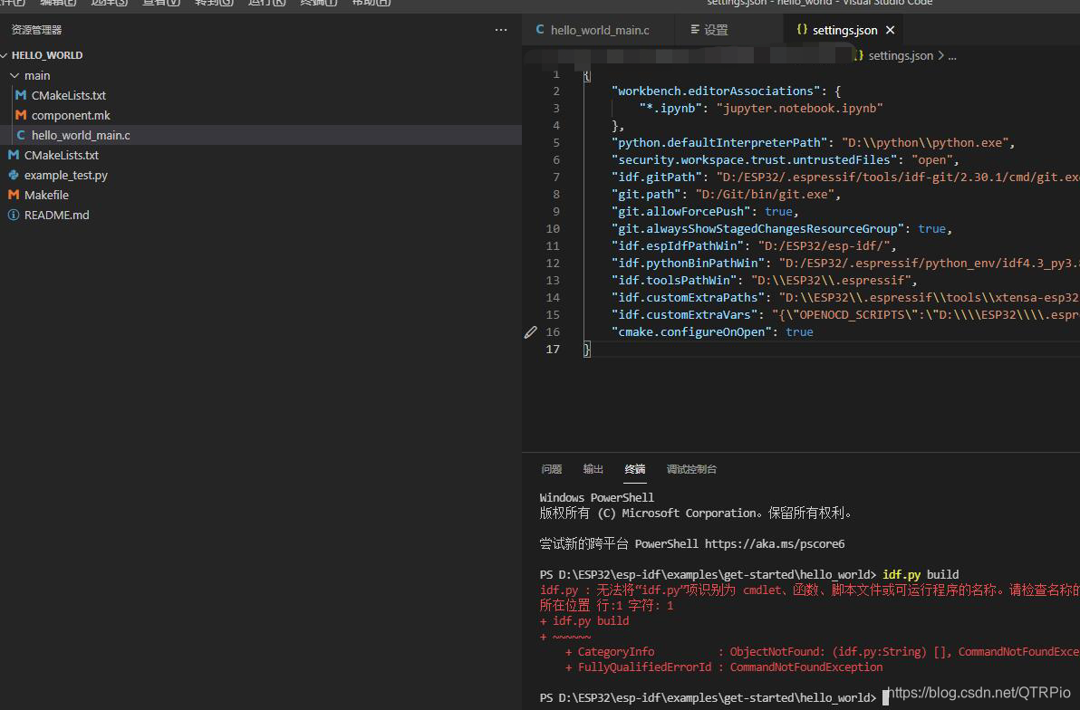
Task: Click the M icon beside component.mk
Action: pos(21,115)
